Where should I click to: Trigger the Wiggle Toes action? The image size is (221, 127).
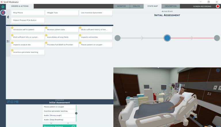coord(62,13)
